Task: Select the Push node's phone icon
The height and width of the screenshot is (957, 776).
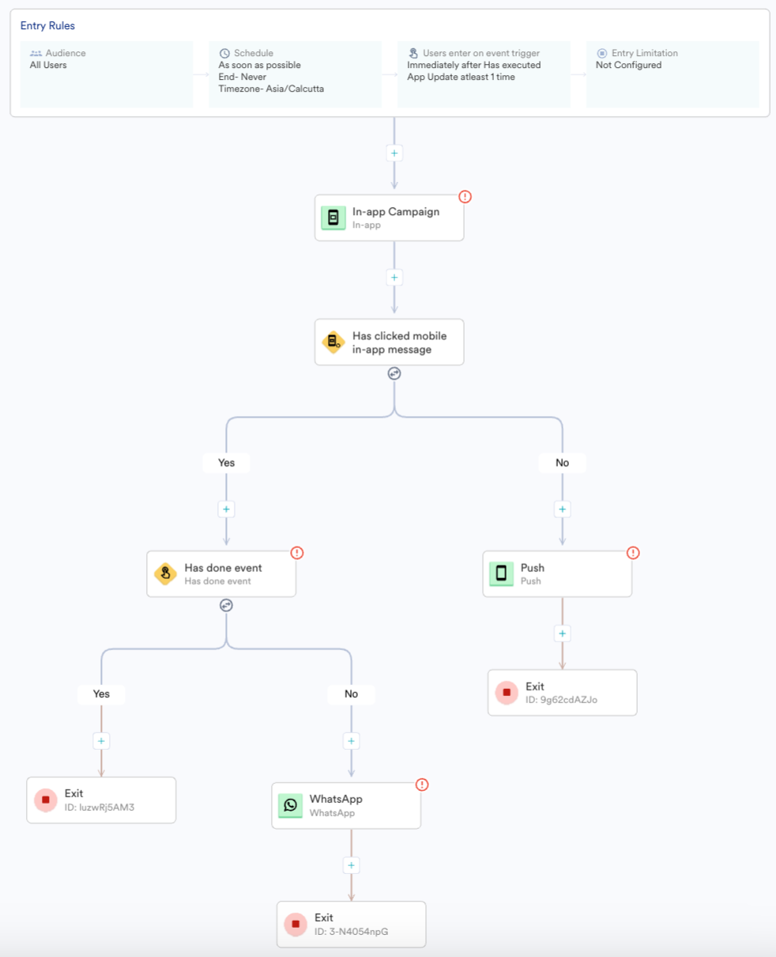Action: point(501,573)
